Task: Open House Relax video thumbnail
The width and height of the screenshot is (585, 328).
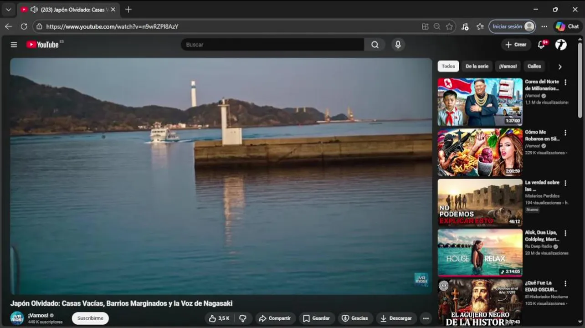Action: tap(480, 253)
